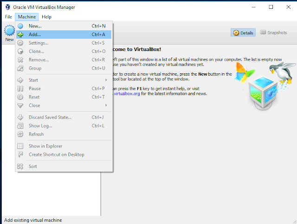Click the Show in Explorer icon
The image size is (297, 224).
coord(20,146)
